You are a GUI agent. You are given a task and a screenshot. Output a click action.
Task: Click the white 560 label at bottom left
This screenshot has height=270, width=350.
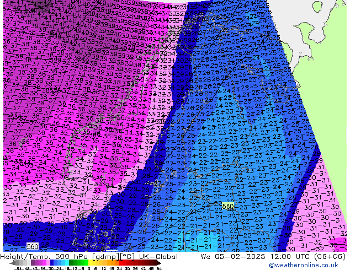tap(33, 246)
